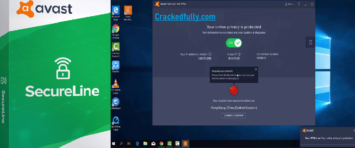Select the UltraViewer desktop icon
Viewport: 355px width, 148px height.
(116, 104)
